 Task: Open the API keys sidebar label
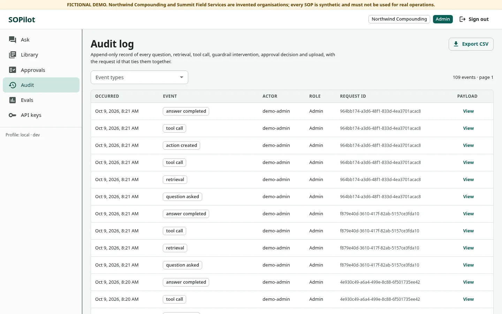pos(31,115)
